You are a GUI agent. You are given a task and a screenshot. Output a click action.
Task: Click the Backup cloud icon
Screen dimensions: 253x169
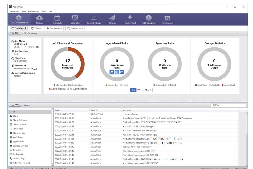pyautogui.click(x=39, y=18)
